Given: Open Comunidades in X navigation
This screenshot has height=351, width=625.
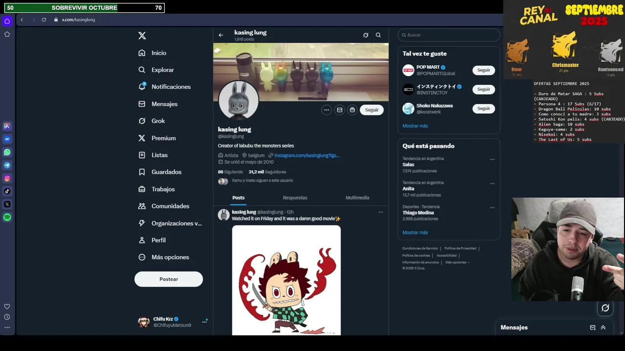Looking at the screenshot, I should click(164, 206).
